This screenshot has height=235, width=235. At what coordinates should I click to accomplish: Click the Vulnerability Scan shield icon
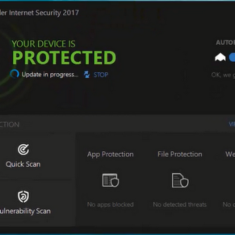pyautogui.click(x=23, y=196)
